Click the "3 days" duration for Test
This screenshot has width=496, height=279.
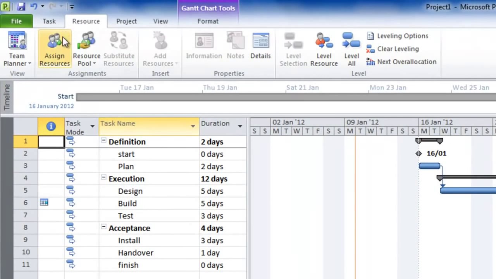(x=223, y=216)
